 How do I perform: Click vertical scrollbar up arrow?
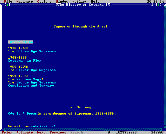click(165, 8)
